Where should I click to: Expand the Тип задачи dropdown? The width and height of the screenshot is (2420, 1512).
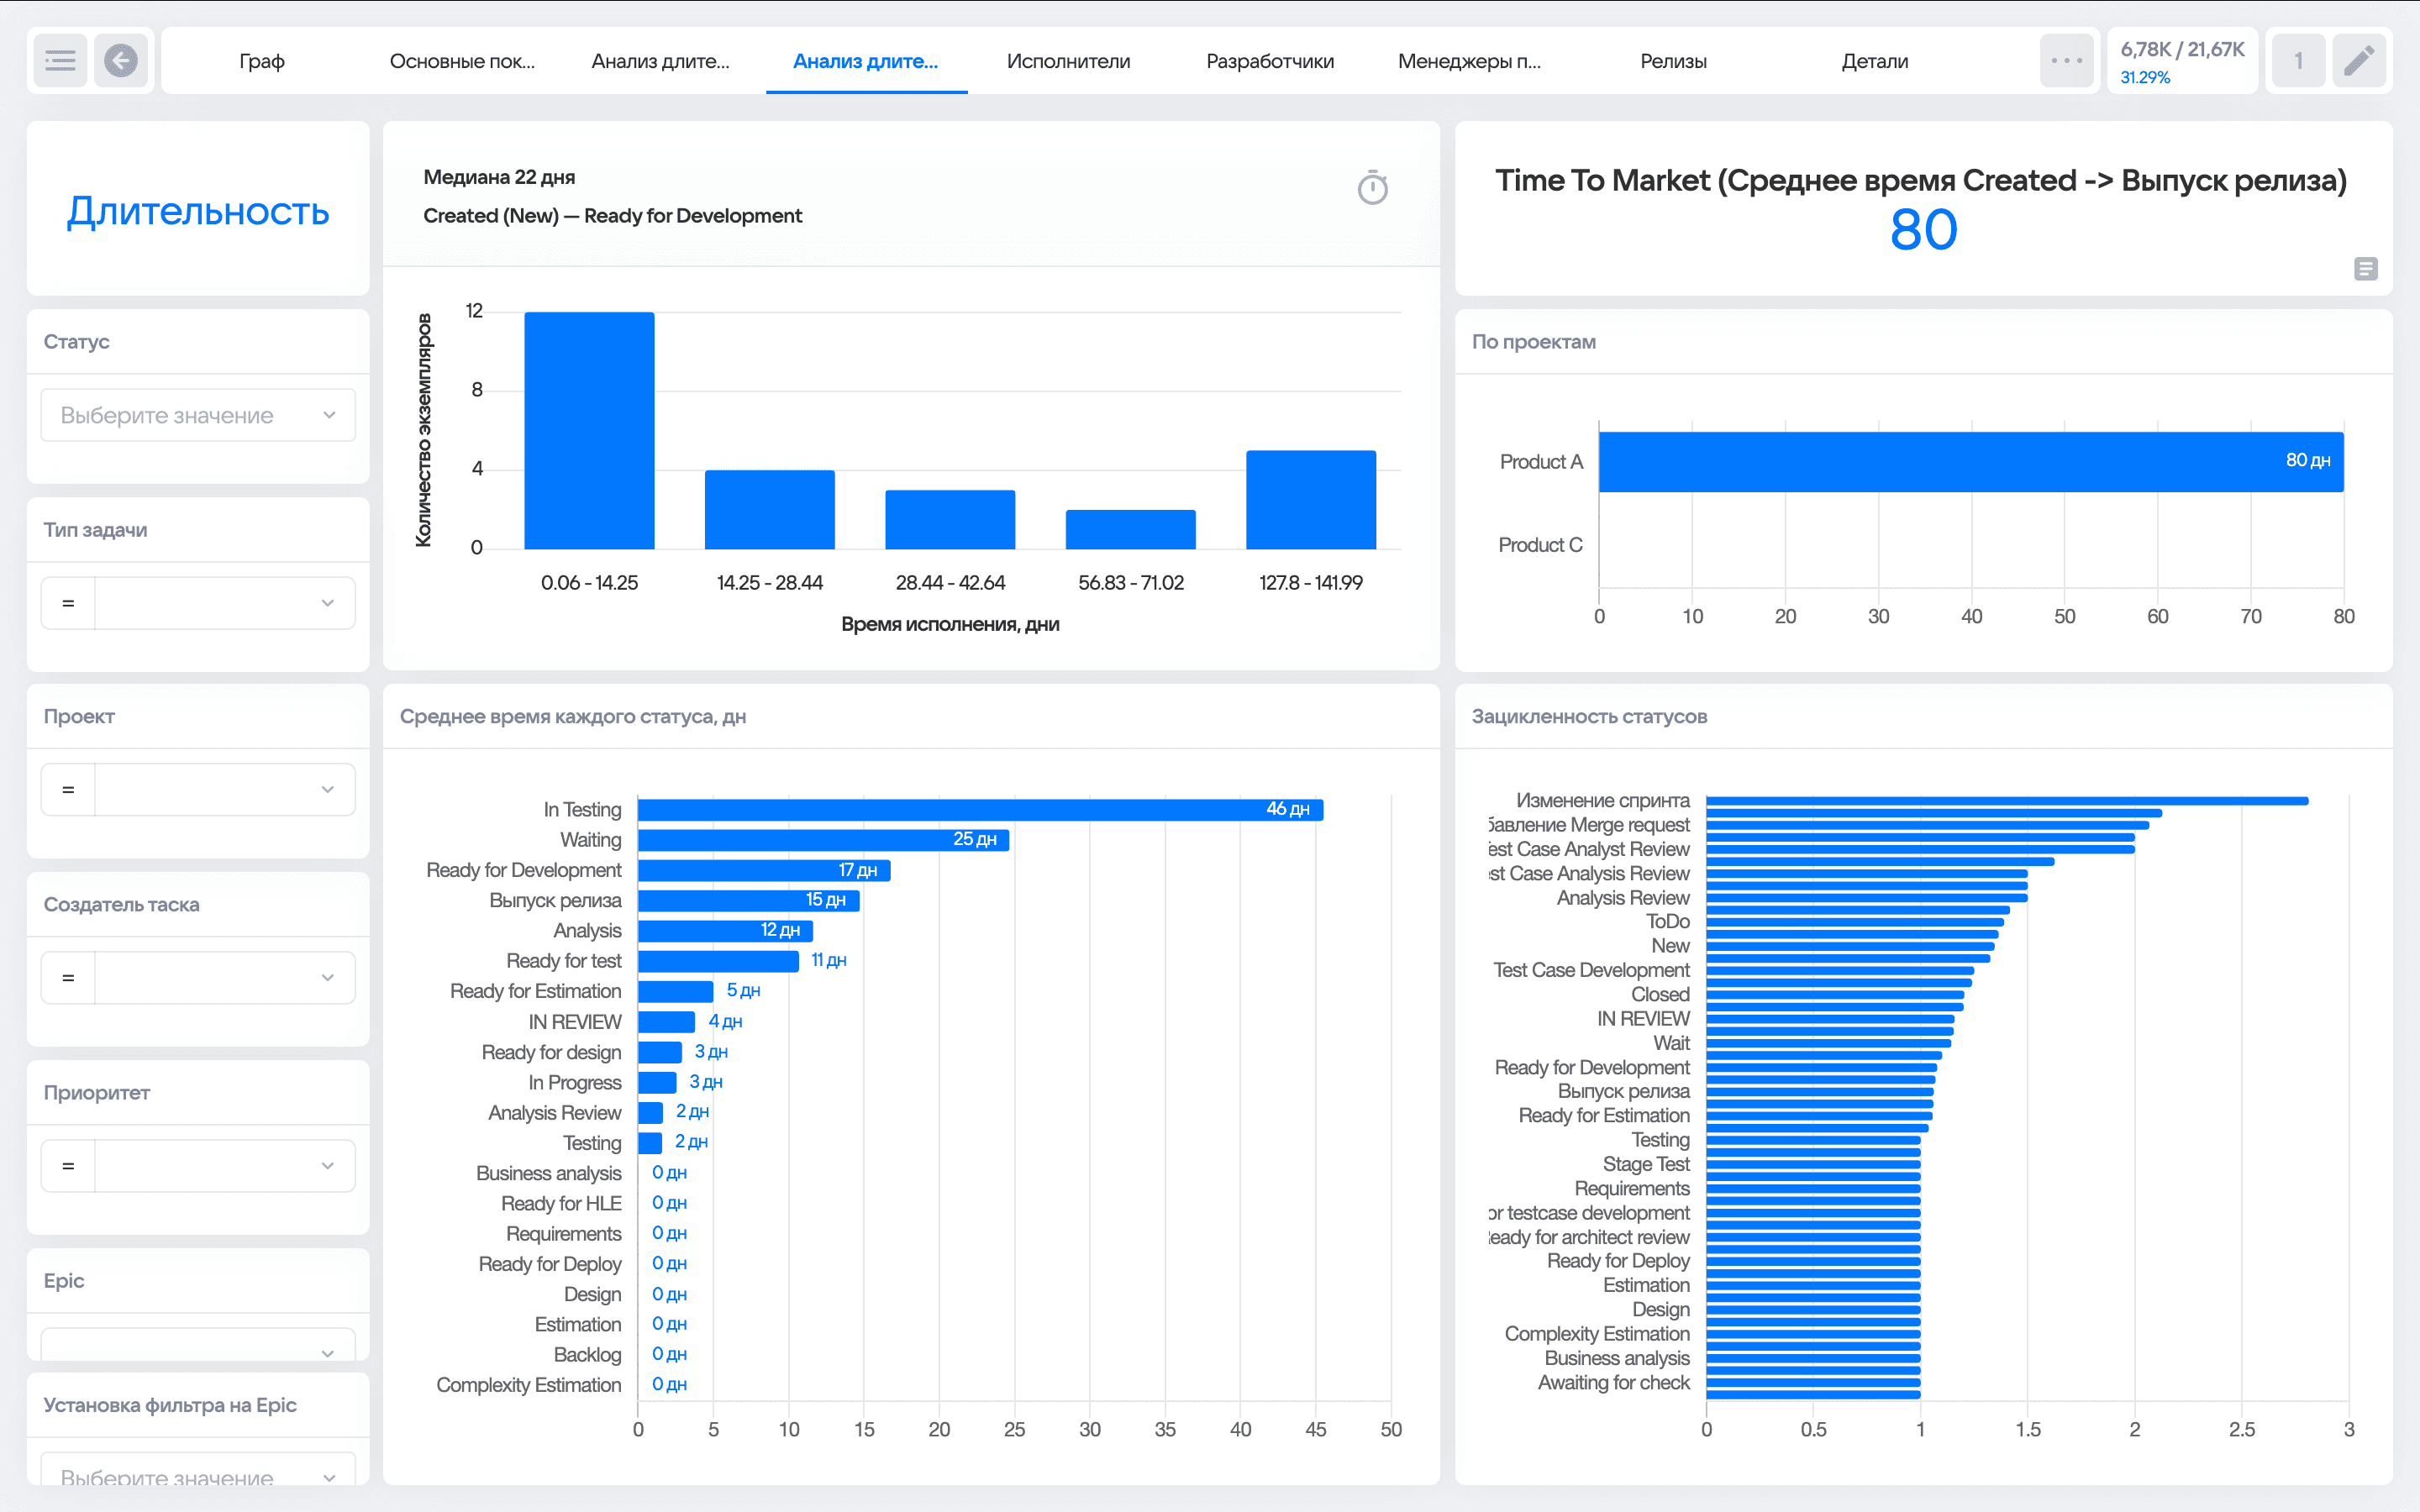point(327,603)
